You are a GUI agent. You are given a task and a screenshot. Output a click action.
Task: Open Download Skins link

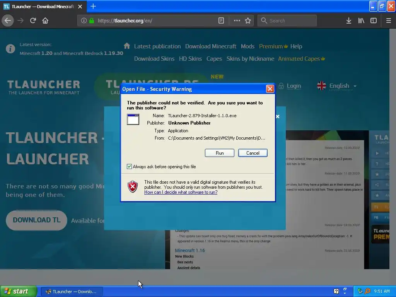click(154, 59)
